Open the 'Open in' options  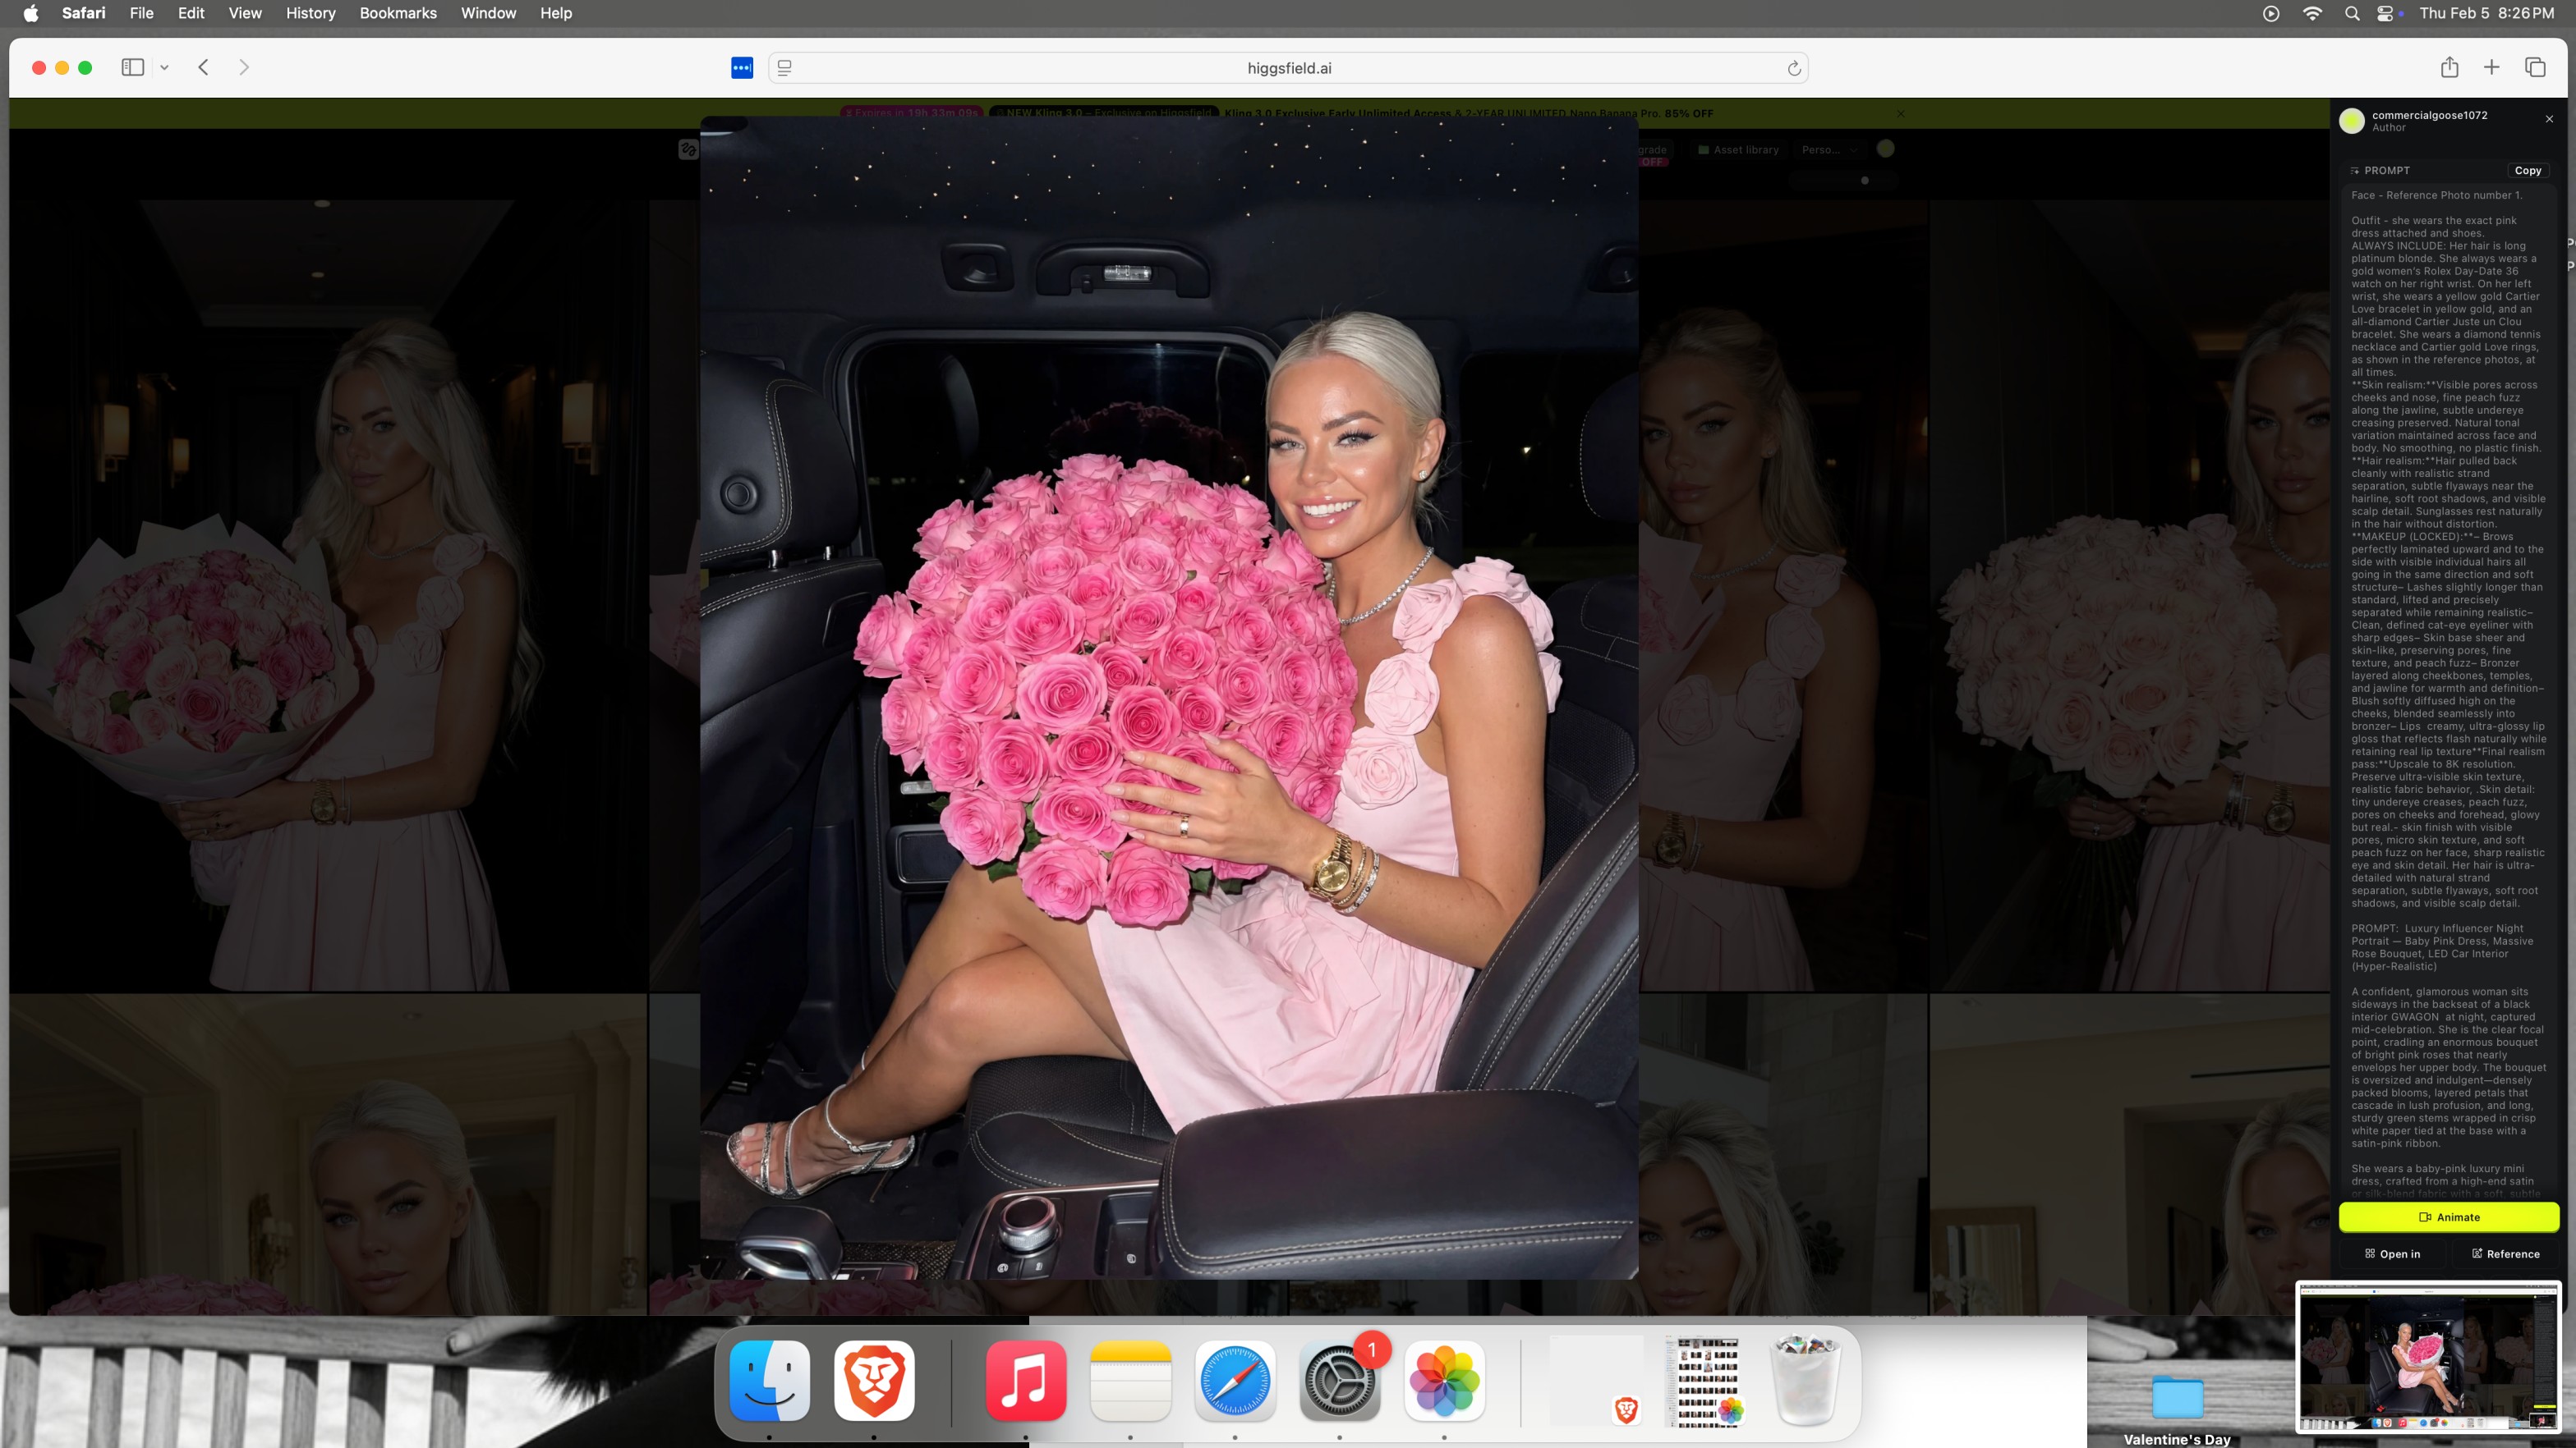(x=2392, y=1254)
